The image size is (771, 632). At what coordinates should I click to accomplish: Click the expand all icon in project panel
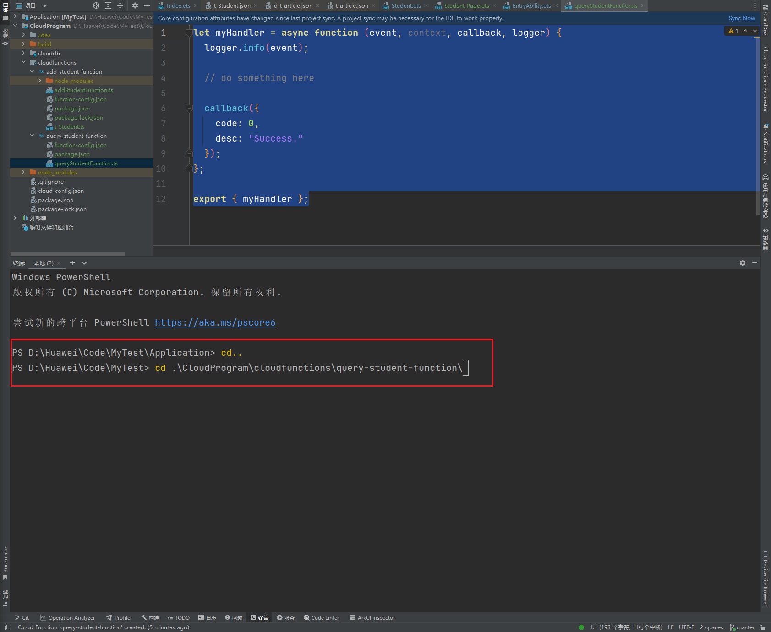108,5
